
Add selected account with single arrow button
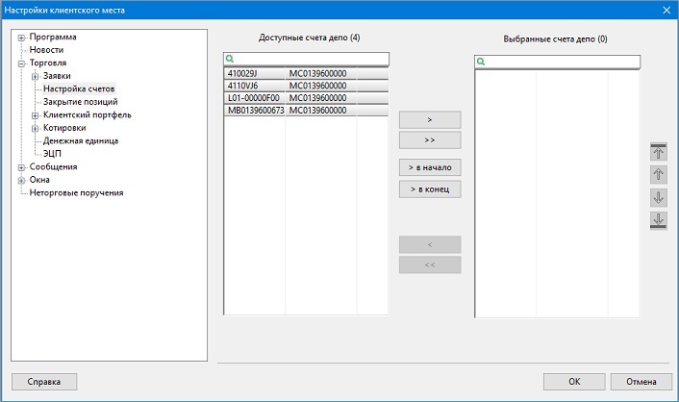coord(430,120)
